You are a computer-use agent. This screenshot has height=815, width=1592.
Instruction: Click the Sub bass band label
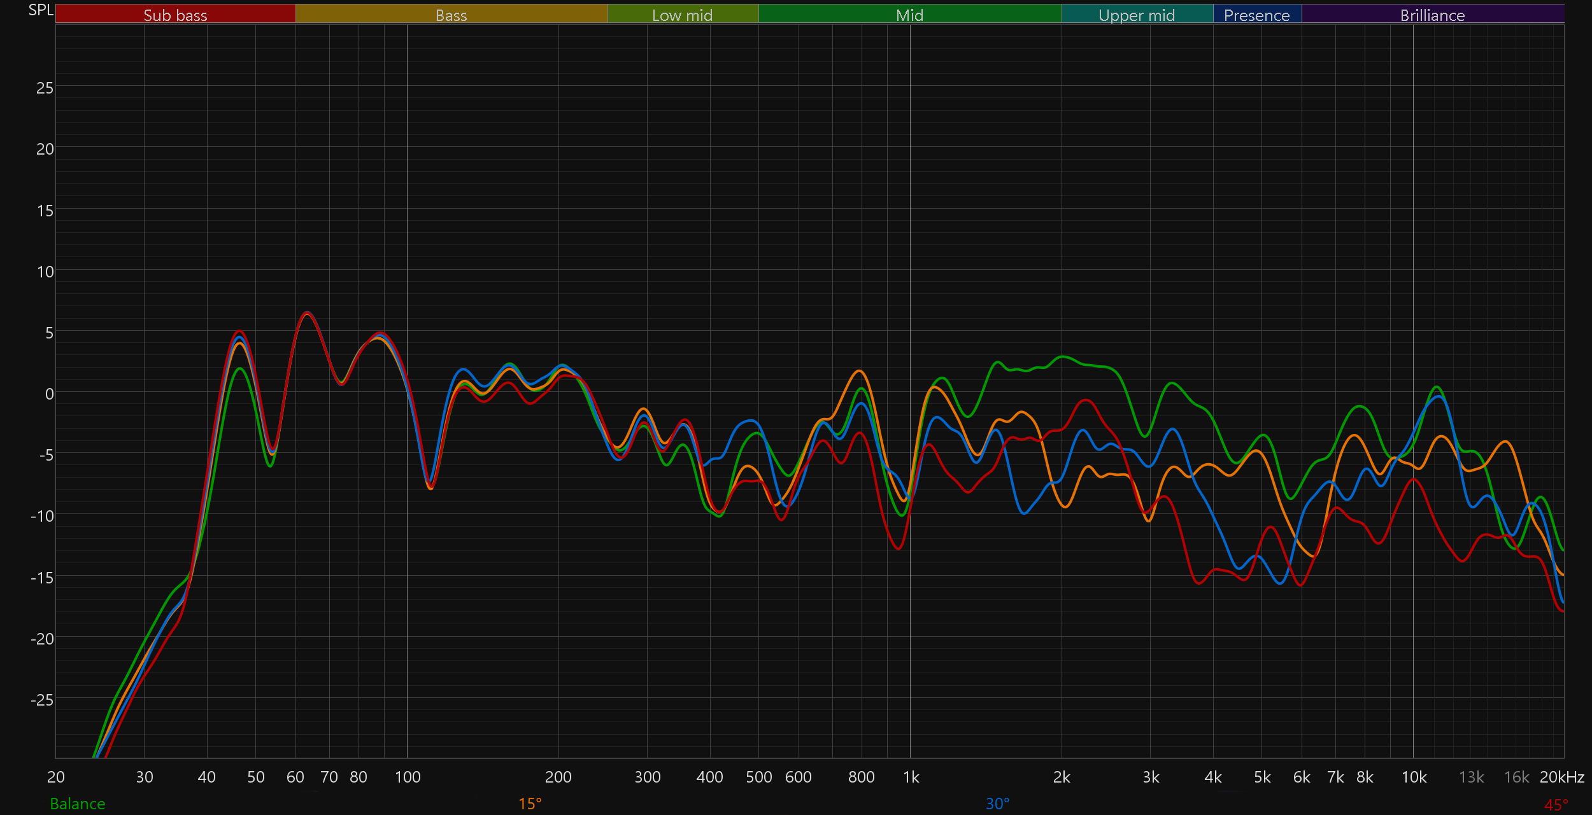click(x=175, y=15)
